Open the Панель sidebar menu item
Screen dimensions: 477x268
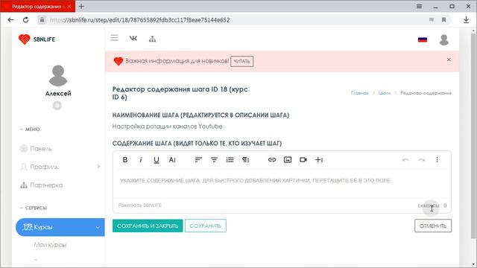pyautogui.click(x=40, y=149)
